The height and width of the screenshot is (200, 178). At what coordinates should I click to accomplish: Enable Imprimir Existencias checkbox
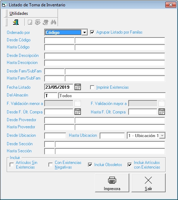click(x=92, y=87)
